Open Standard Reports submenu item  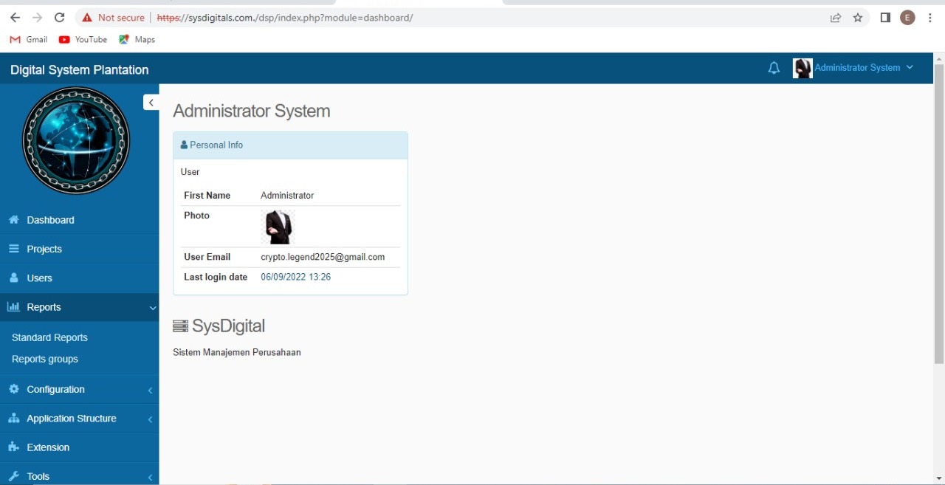pyautogui.click(x=49, y=337)
